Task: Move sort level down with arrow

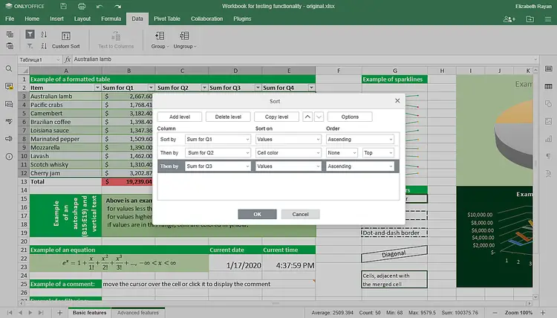Action: (319, 117)
